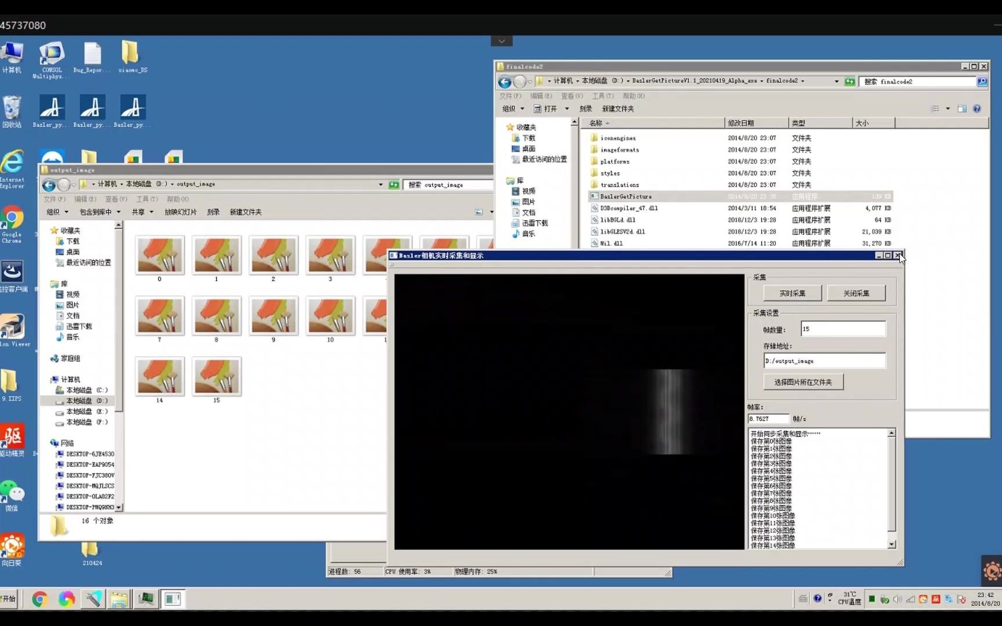Image resolution: width=1002 pixels, height=626 pixels.
Task: Open the finalcode2 address bar history dropdown
Action: coord(836,82)
